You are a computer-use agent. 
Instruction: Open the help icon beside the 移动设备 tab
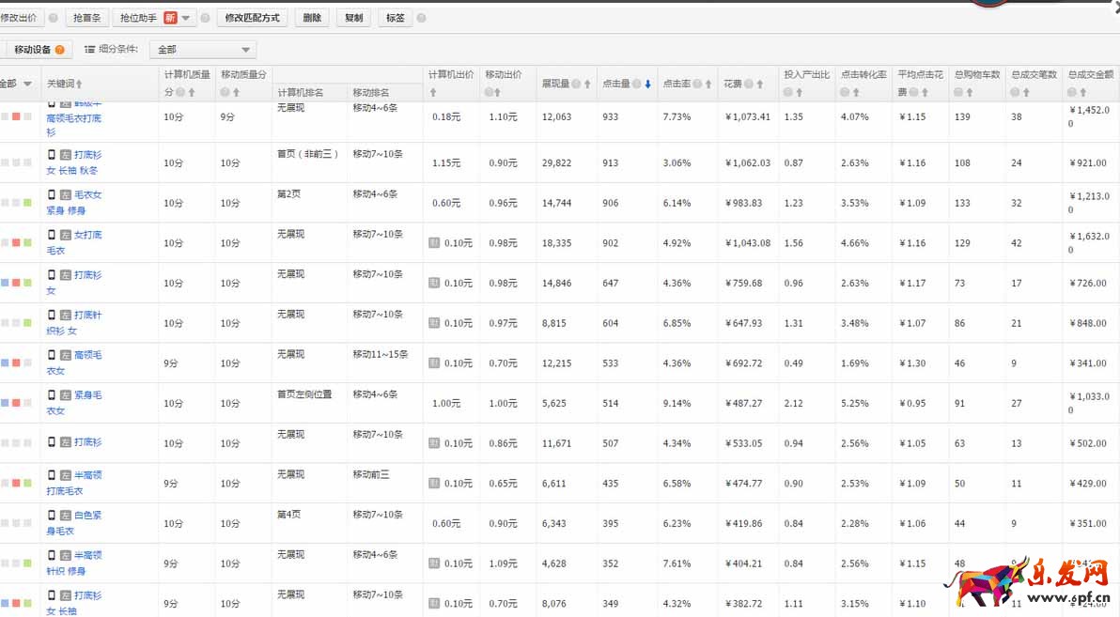58,48
